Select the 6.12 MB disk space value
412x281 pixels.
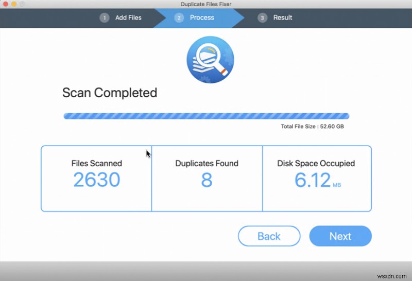pyautogui.click(x=312, y=180)
